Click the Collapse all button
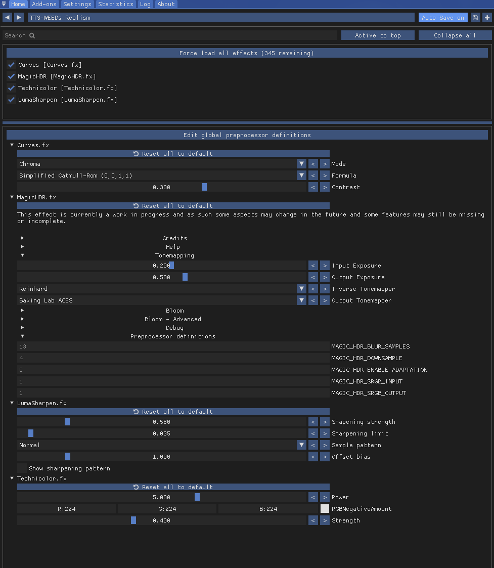The width and height of the screenshot is (494, 568). point(455,35)
